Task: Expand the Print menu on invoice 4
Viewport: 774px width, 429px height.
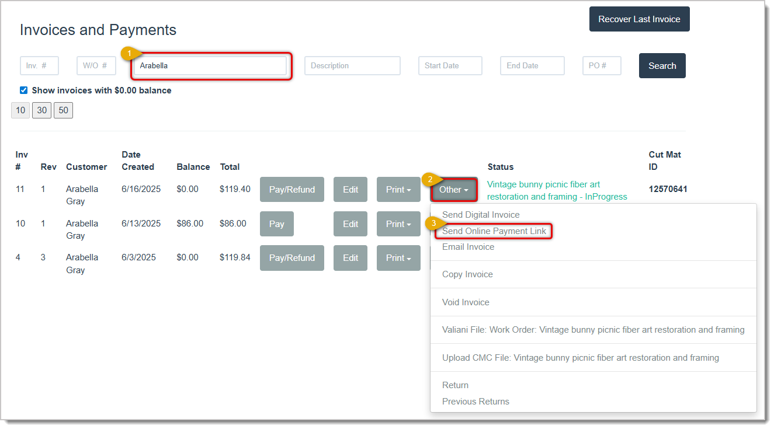Action: click(398, 257)
